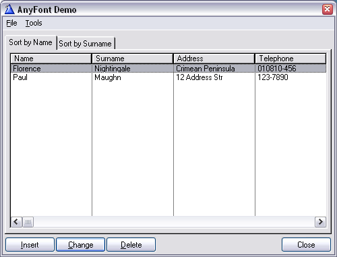Click the Telephone column header
The height and width of the screenshot is (257, 337).
290,59
